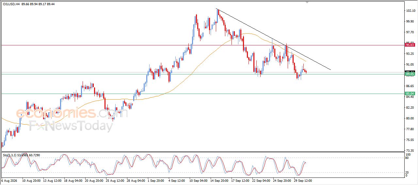Click the green 89.05 price tag
The width and height of the screenshot is (418, 185).
(x=410, y=74)
